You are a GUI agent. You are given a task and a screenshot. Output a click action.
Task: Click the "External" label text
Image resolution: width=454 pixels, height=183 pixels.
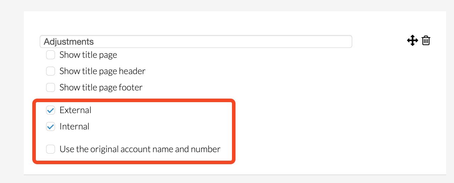click(76, 110)
